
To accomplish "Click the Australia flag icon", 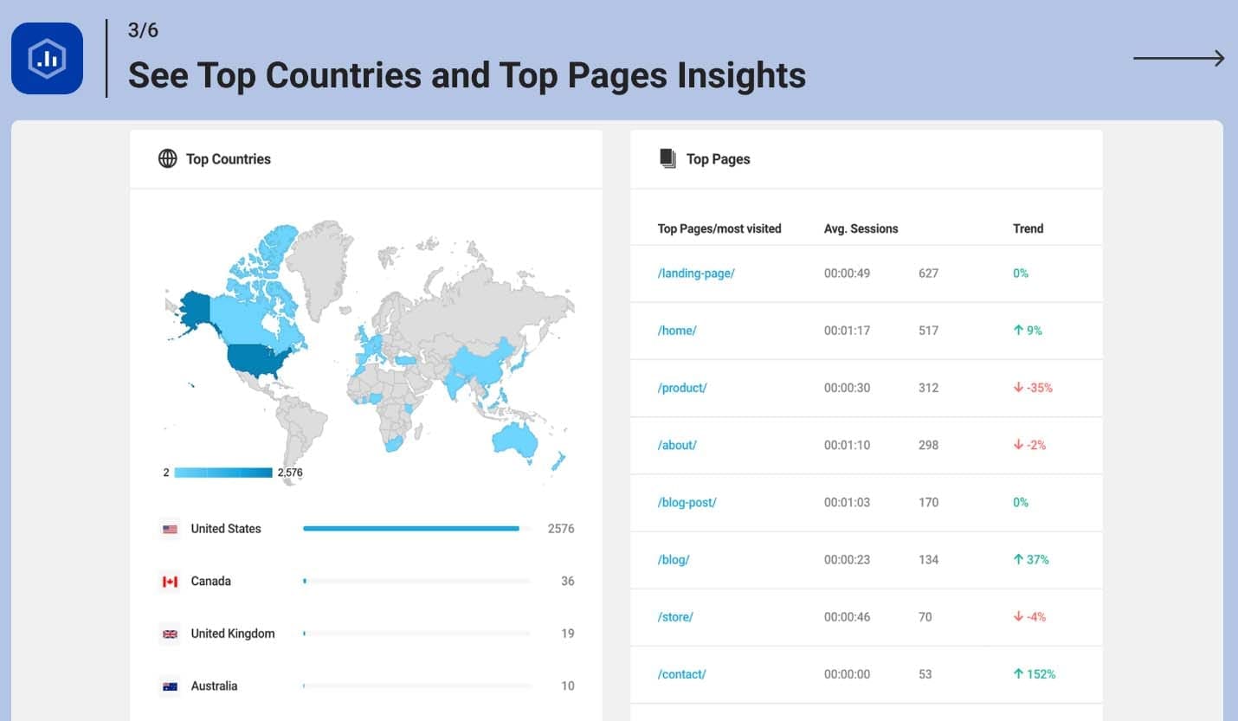I will tap(170, 686).
